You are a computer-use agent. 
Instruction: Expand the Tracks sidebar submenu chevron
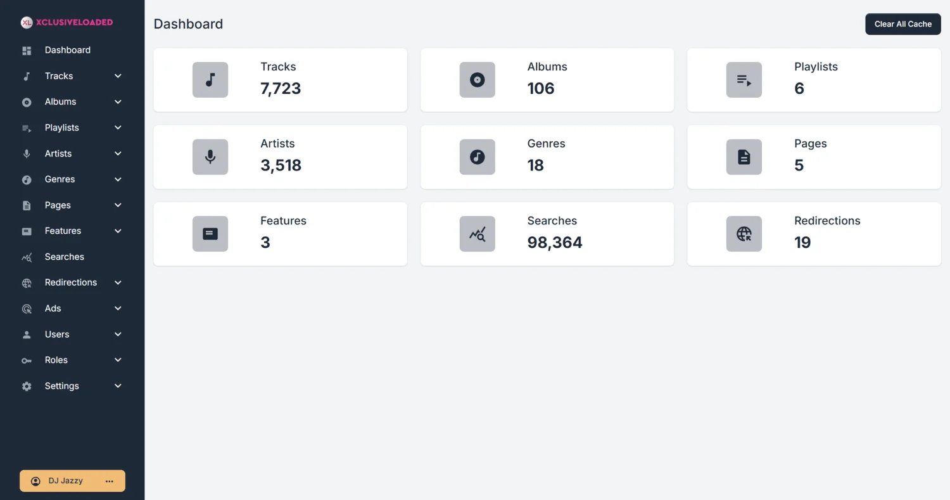pyautogui.click(x=118, y=76)
